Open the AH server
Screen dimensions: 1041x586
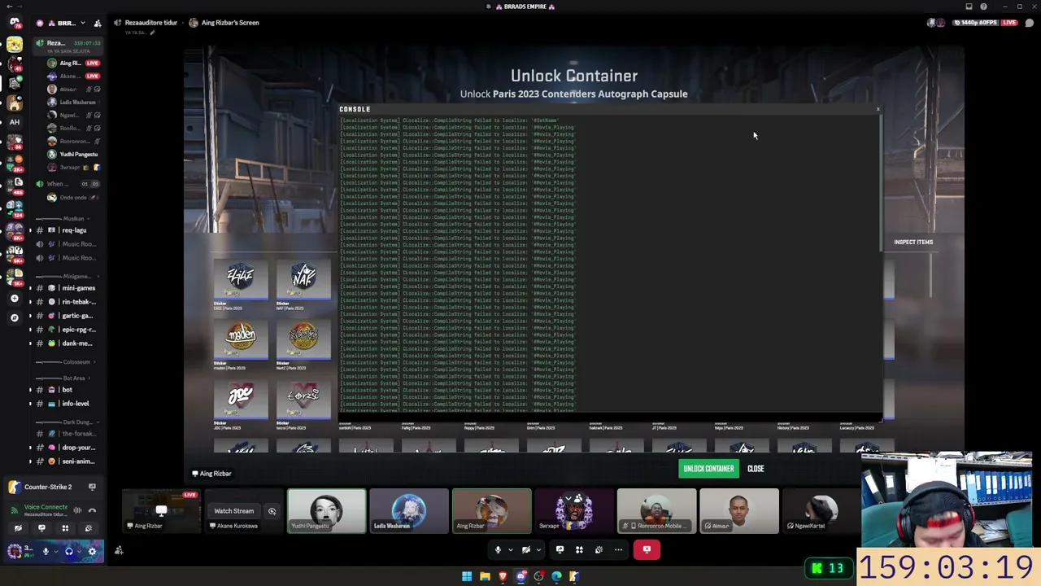14,122
